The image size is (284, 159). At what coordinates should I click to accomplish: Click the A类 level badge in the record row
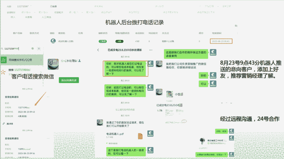pos(119,41)
